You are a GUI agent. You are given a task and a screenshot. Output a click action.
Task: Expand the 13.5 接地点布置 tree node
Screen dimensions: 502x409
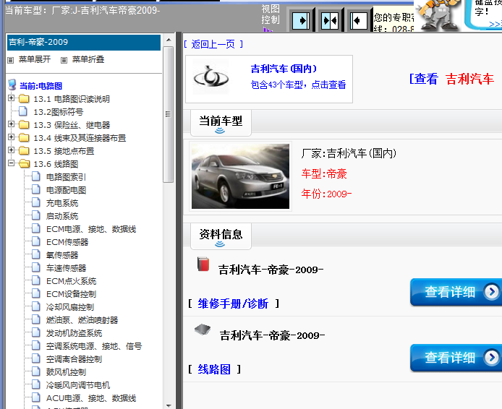click(11, 151)
